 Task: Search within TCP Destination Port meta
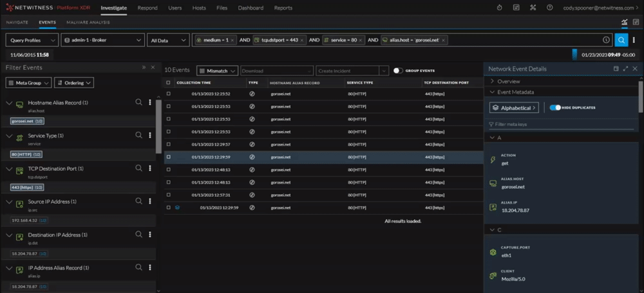pyautogui.click(x=139, y=168)
